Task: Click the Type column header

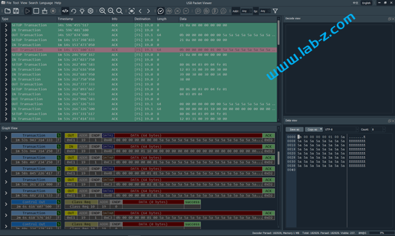Action: (28, 19)
